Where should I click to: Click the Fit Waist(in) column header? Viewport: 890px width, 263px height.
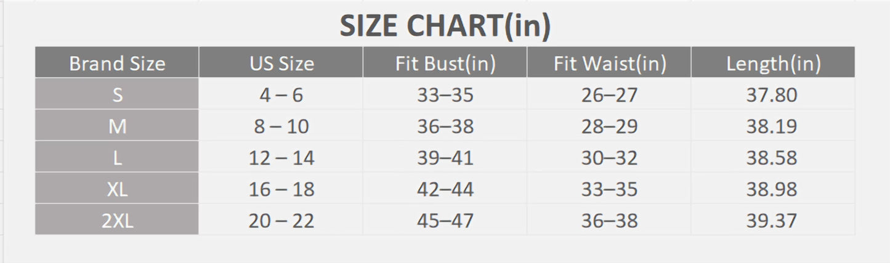609,63
